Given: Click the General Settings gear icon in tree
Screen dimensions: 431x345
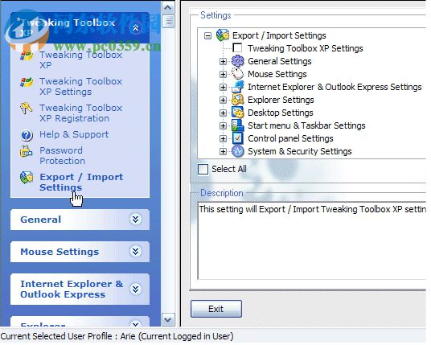Looking at the screenshot, I should (238, 61).
